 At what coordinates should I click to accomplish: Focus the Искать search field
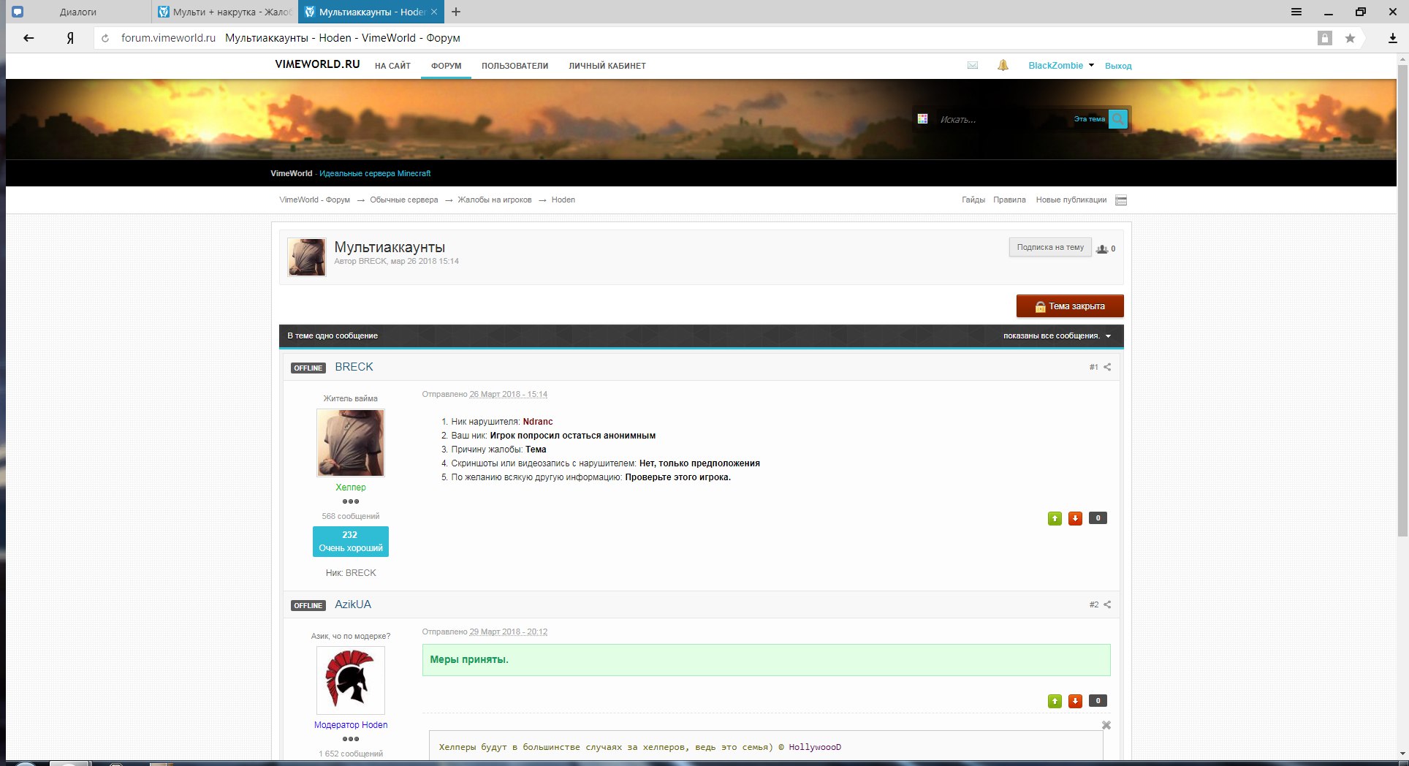pyautogui.click(x=1000, y=119)
